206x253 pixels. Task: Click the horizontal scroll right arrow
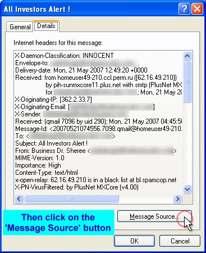coord(177,198)
